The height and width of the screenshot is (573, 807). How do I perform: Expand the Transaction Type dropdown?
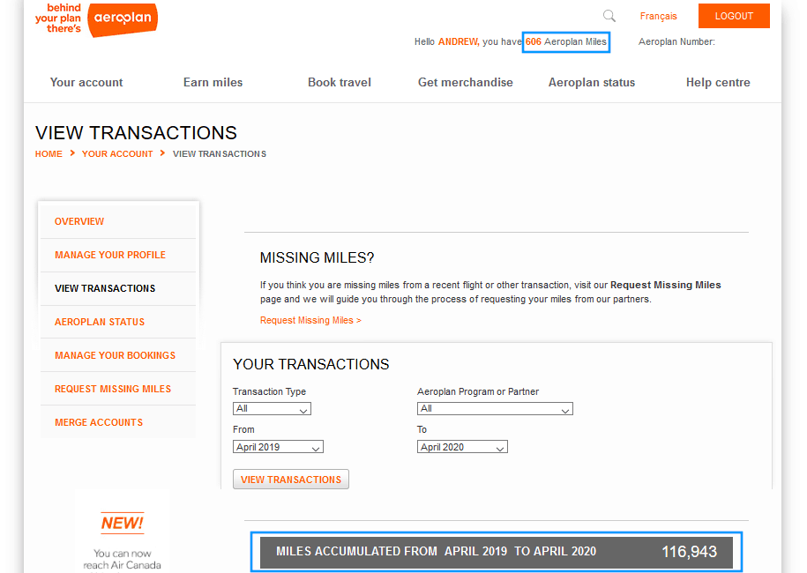tap(272, 409)
